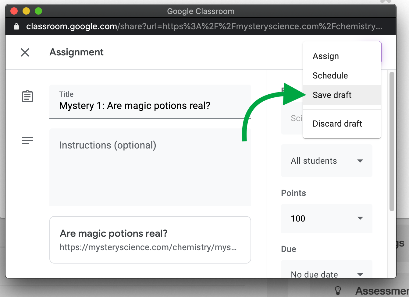Click the classroom.google.com address bar URL
The image size is (409, 297).
click(204, 26)
